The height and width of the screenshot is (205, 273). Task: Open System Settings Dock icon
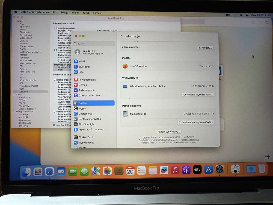[219, 169]
